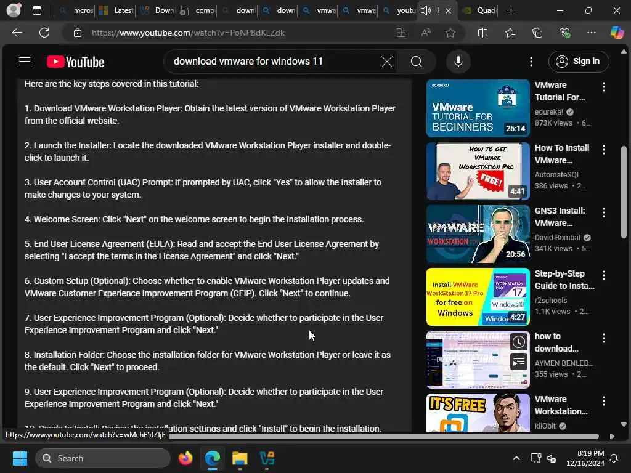Toggle Edge split screen view

482,33
